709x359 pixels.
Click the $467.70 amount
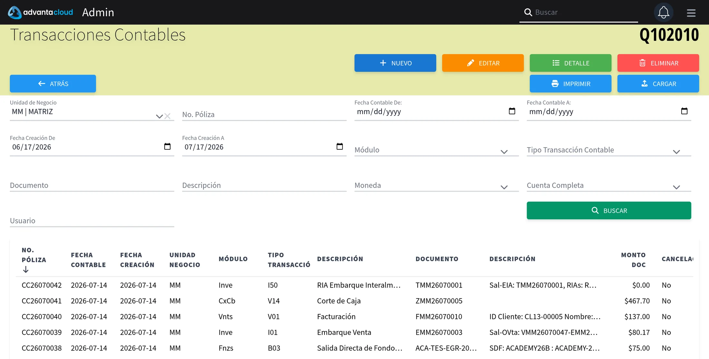point(637,301)
